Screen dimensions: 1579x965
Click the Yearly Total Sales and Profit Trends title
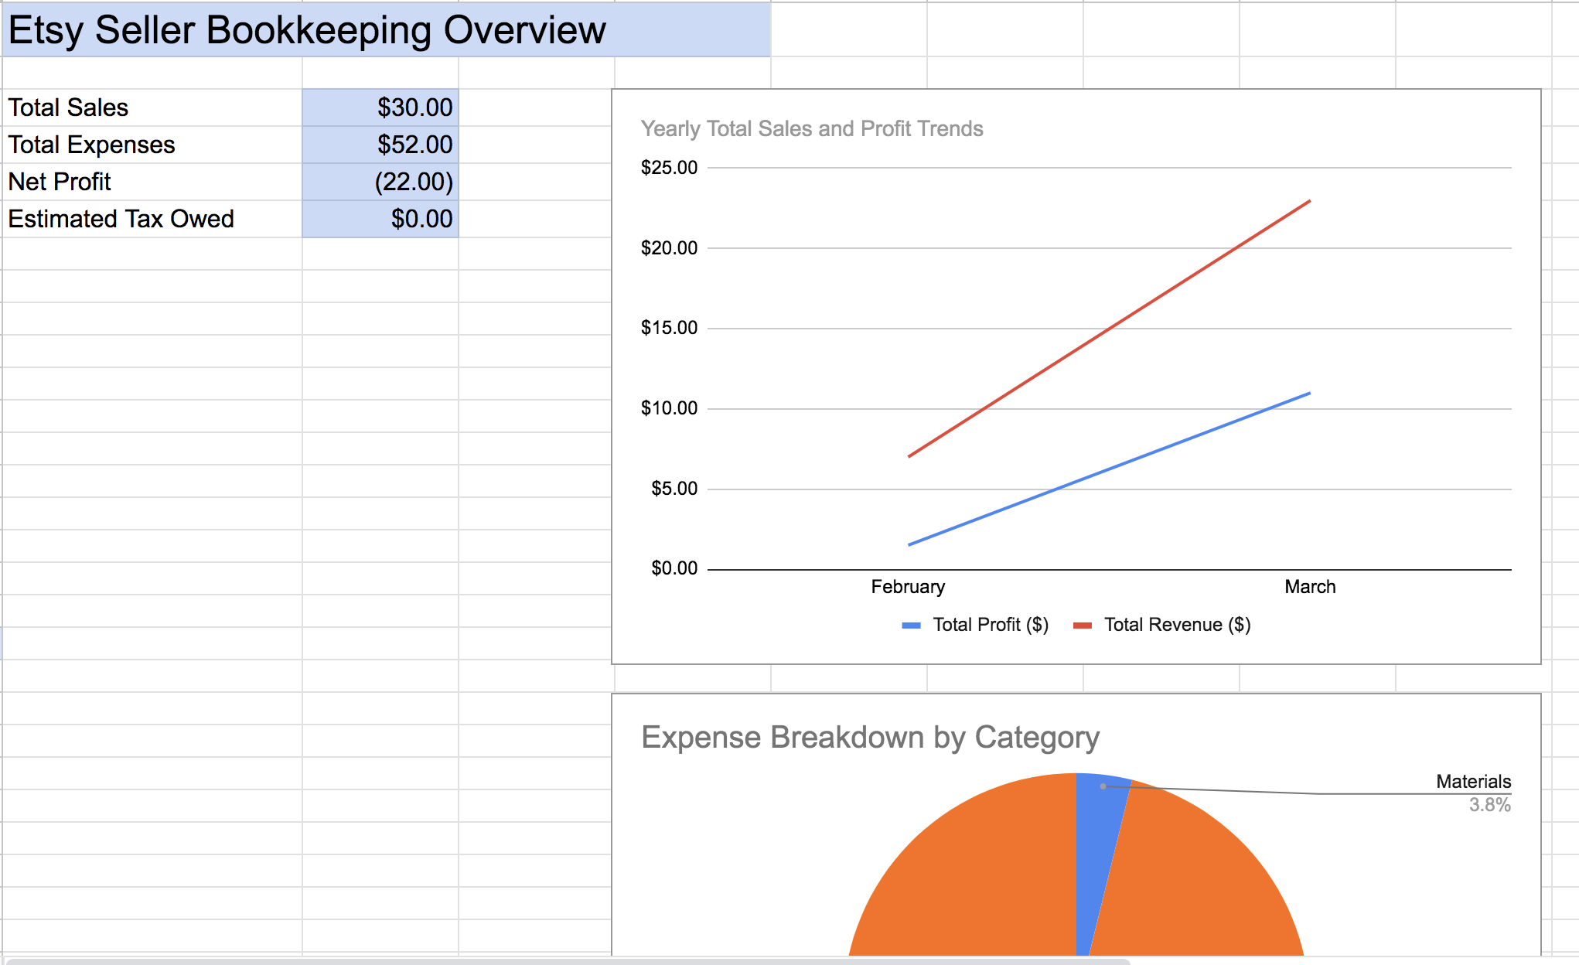(x=811, y=128)
